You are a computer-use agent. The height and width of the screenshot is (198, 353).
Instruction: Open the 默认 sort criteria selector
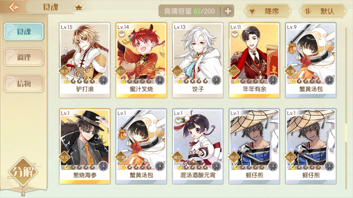[323, 11]
